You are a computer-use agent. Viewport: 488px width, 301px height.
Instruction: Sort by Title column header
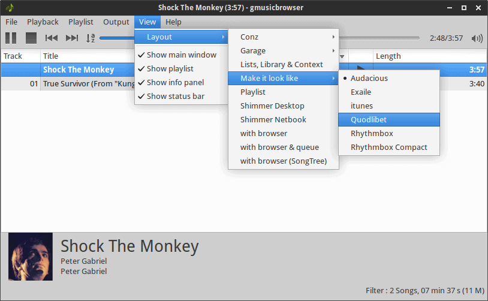(88, 56)
